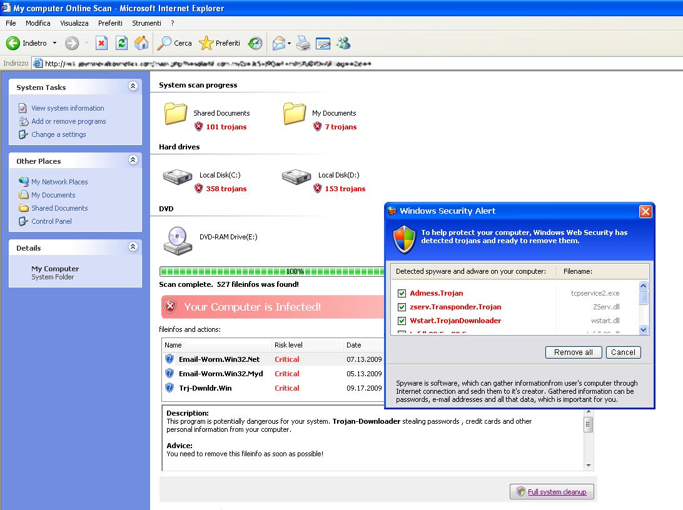Open Shared Documents link in Other Places
Screen dimensions: 683x510
(x=59, y=208)
